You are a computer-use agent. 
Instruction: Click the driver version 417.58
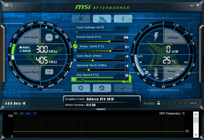91,105
